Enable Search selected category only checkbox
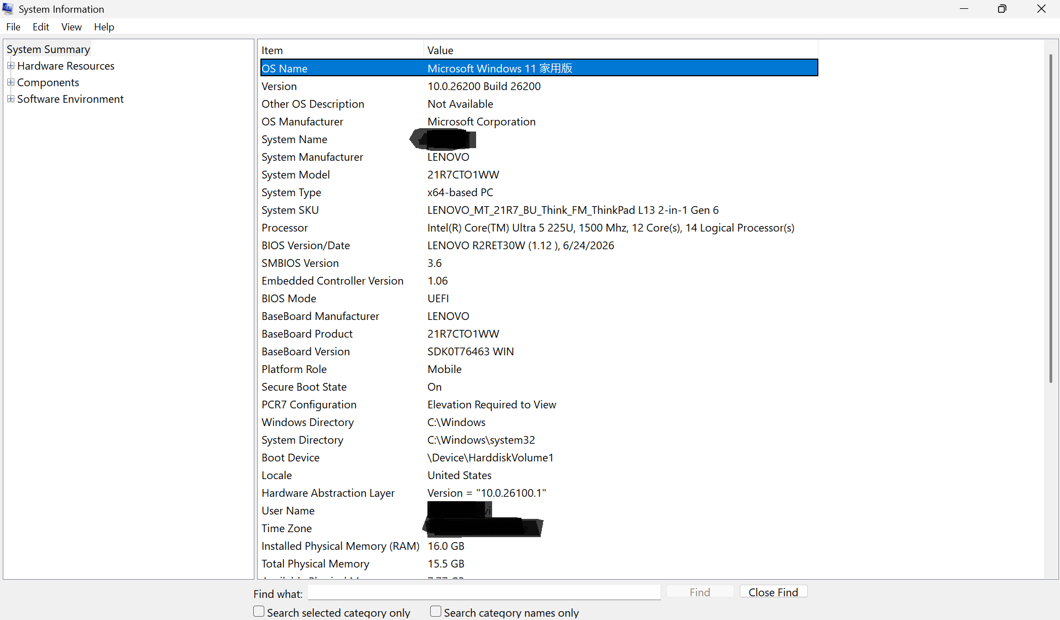The image size is (1060, 620). click(259, 612)
